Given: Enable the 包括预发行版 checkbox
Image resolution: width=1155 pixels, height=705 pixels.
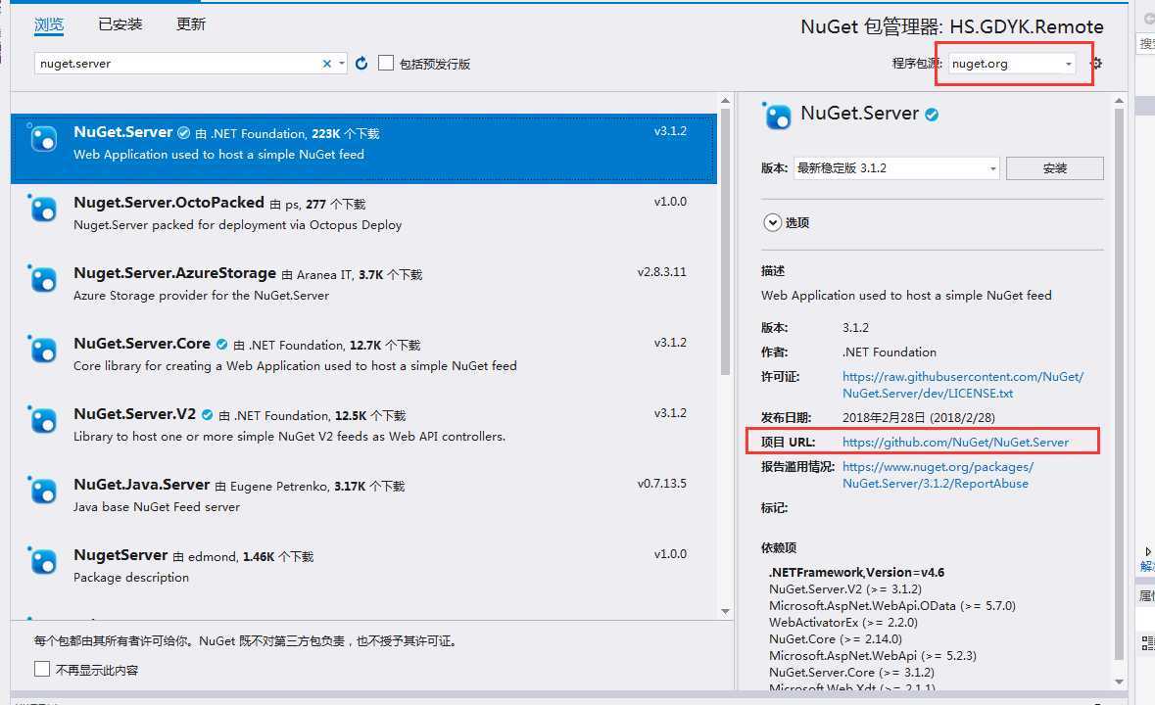Looking at the screenshot, I should tap(386, 64).
